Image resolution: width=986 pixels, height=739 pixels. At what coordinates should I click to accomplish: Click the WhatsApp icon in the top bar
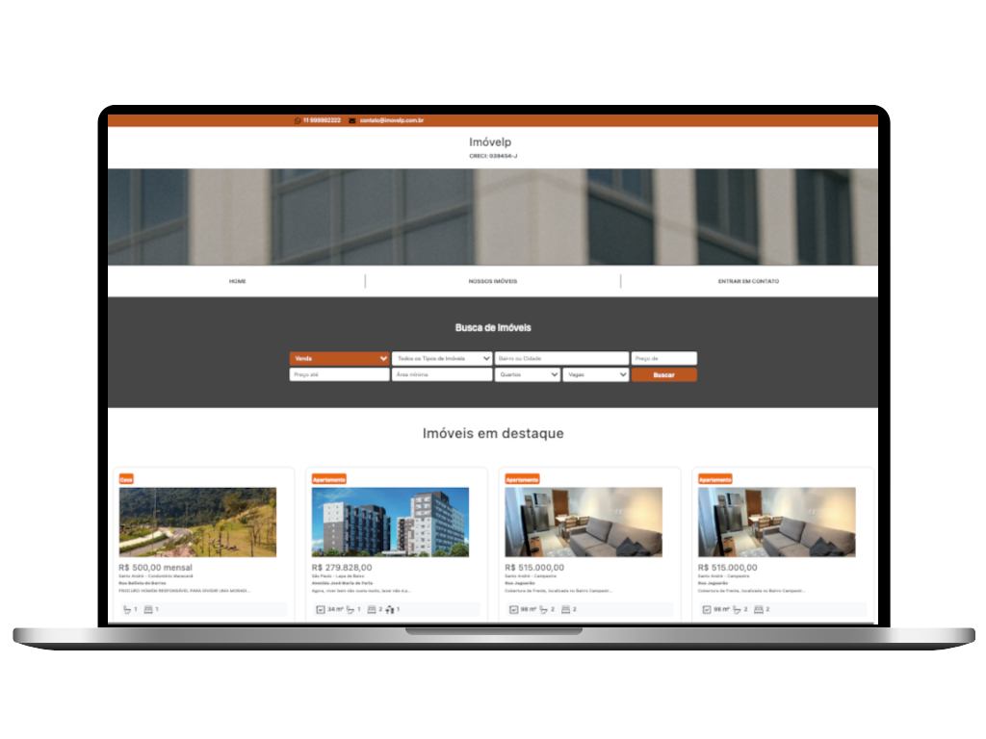(298, 120)
